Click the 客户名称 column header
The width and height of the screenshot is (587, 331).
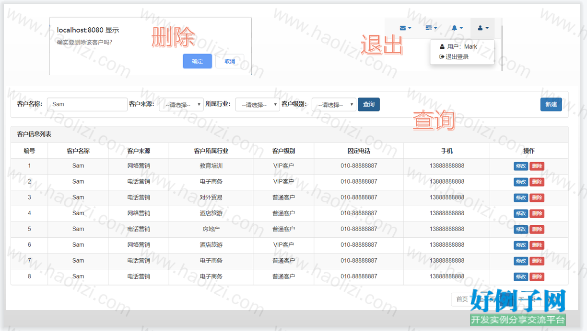pyautogui.click(x=78, y=151)
